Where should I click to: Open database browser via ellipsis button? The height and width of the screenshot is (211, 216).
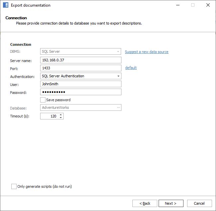coord(118,107)
